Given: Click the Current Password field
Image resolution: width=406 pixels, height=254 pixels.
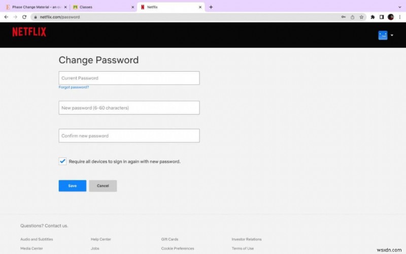Looking at the screenshot, I should coord(129,78).
